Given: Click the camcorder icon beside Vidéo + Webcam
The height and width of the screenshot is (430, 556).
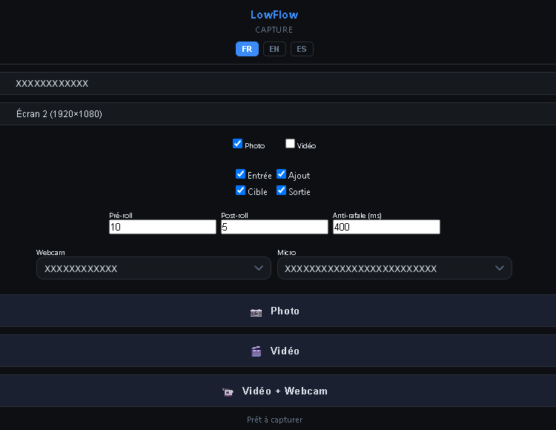Looking at the screenshot, I should click(x=228, y=391).
